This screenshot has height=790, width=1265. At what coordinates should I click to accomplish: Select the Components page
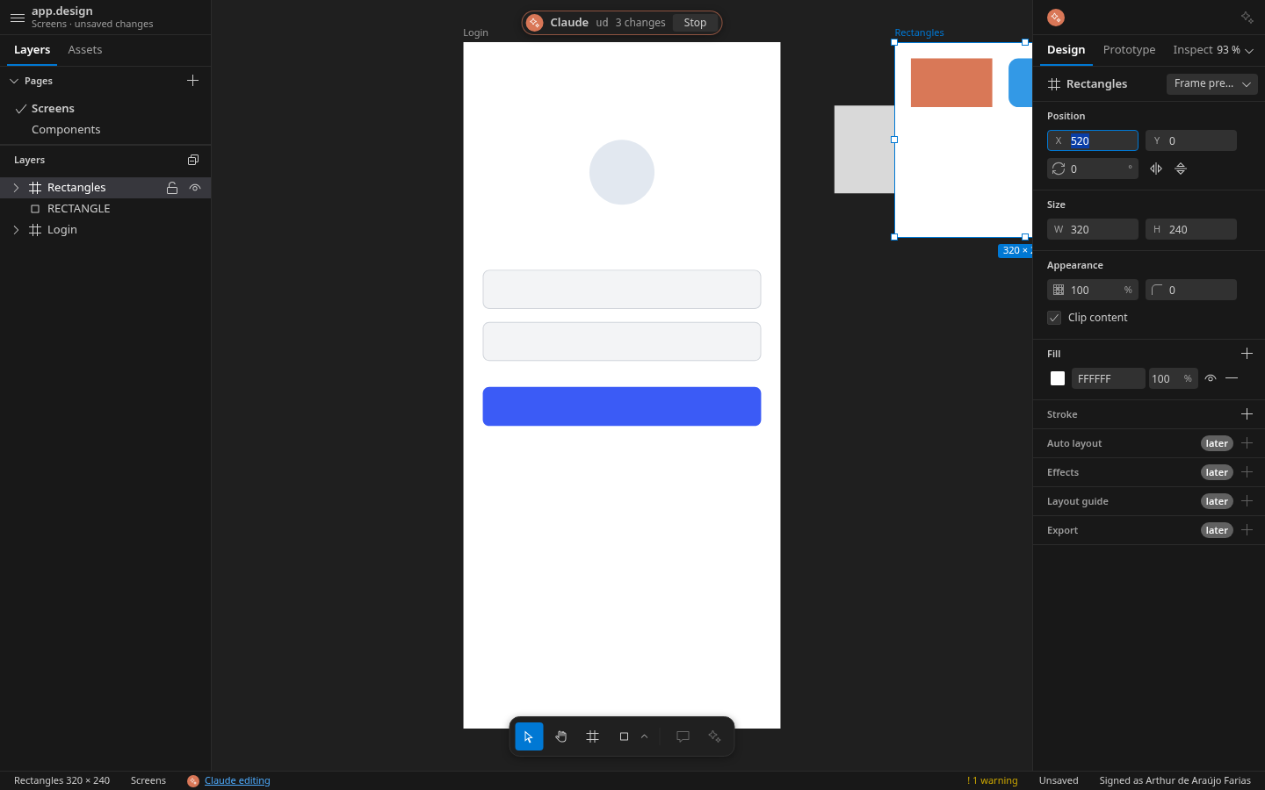tap(66, 130)
